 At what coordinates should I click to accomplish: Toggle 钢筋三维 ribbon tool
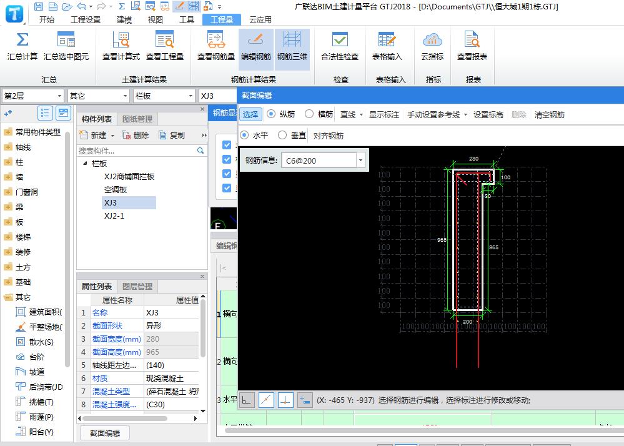point(292,49)
